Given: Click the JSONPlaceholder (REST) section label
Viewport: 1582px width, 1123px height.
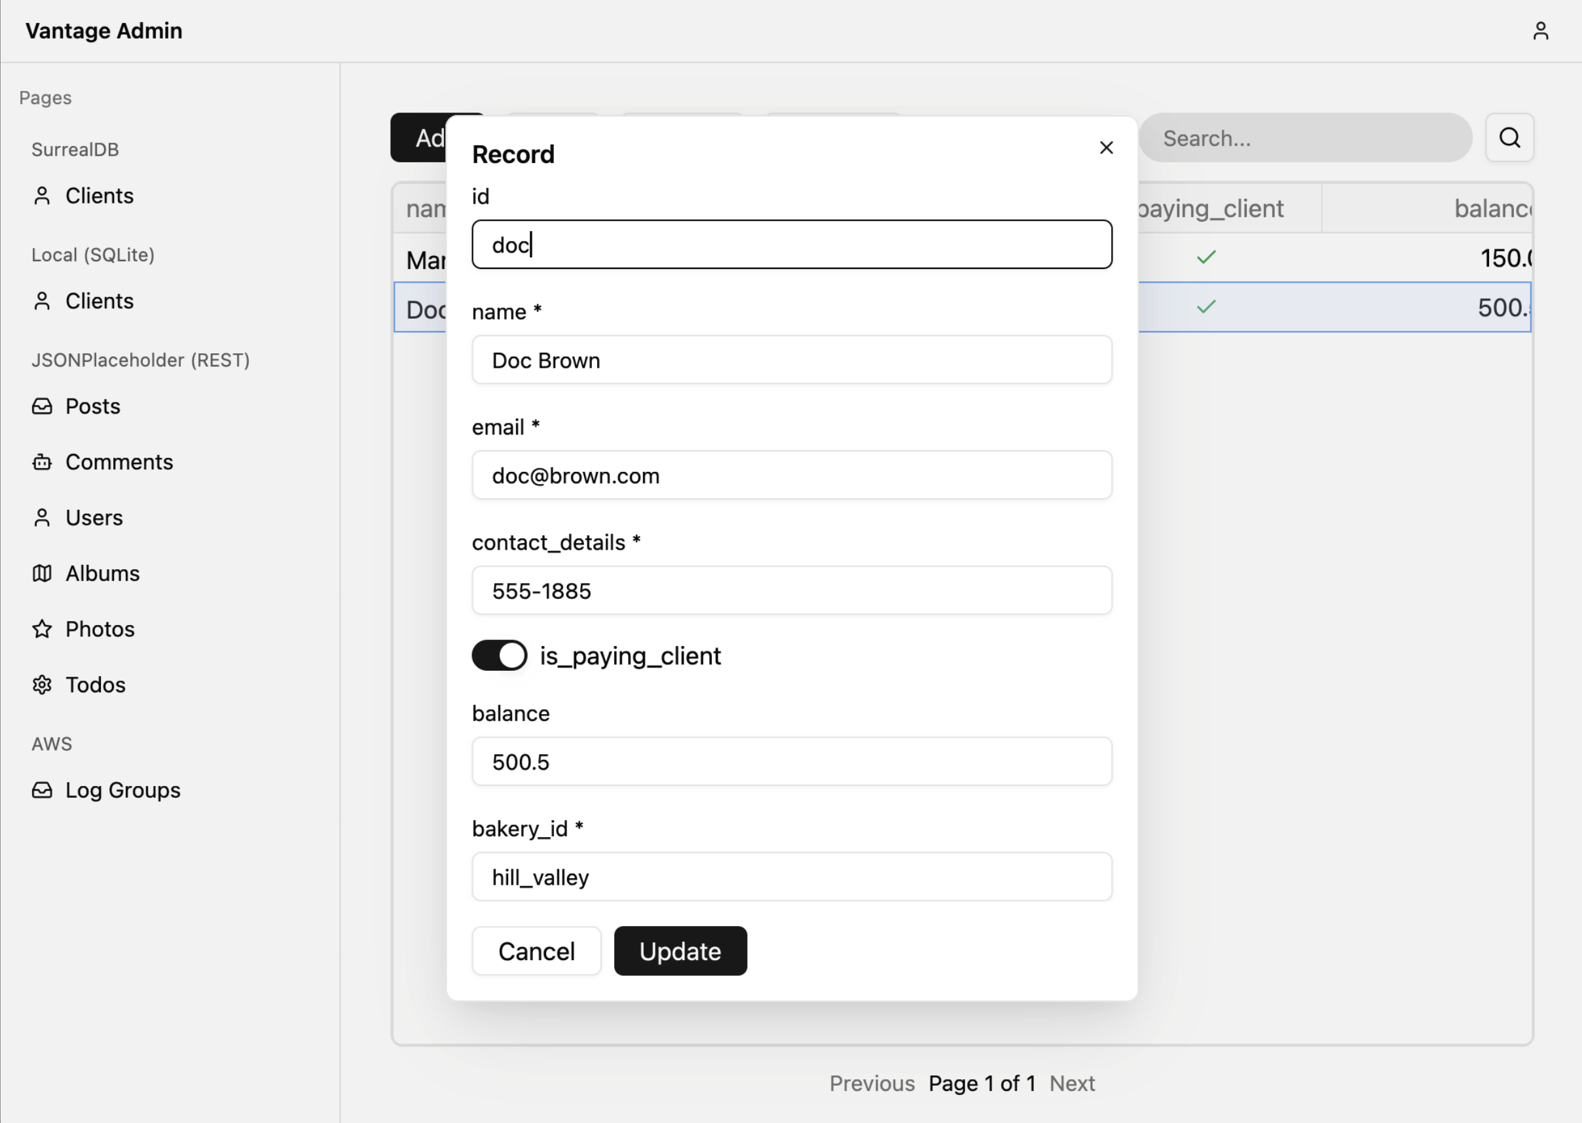Looking at the screenshot, I should click(140, 361).
